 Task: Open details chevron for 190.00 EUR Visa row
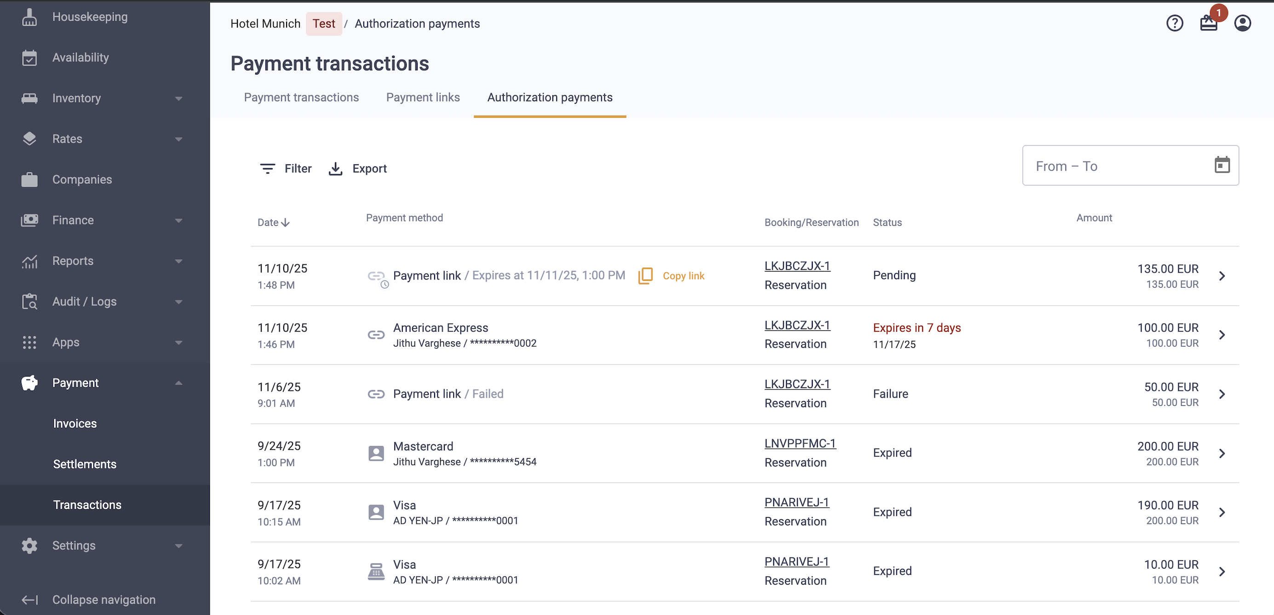click(x=1222, y=512)
